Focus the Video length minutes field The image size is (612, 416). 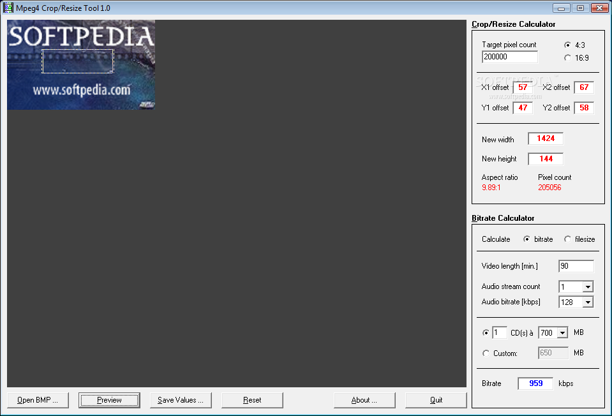(x=576, y=266)
